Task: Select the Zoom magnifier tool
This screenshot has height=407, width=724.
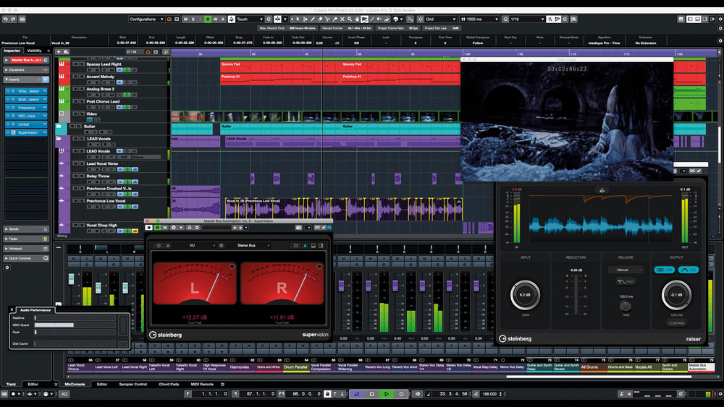Action: (350, 19)
